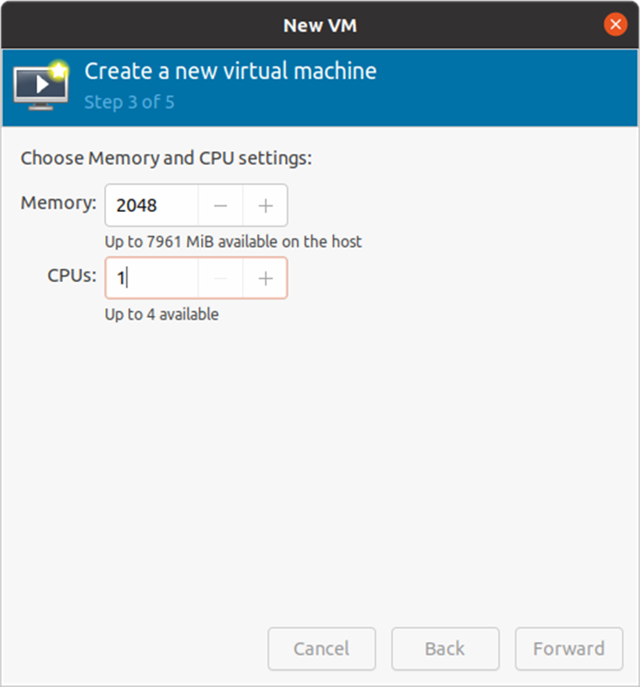Focus the CPUs number input field

click(152, 278)
